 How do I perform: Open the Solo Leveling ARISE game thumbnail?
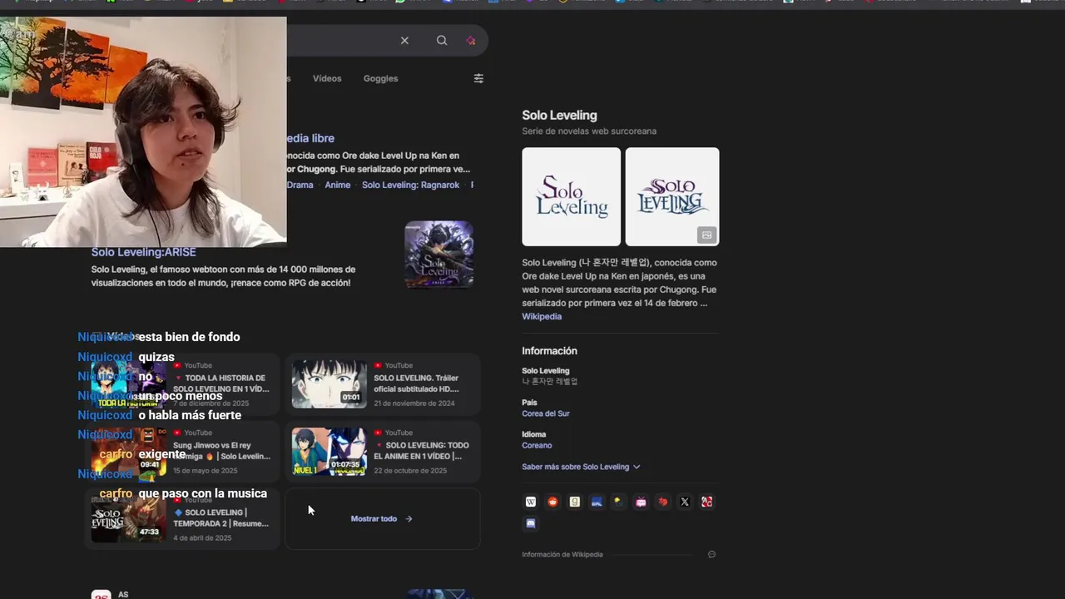(x=438, y=255)
